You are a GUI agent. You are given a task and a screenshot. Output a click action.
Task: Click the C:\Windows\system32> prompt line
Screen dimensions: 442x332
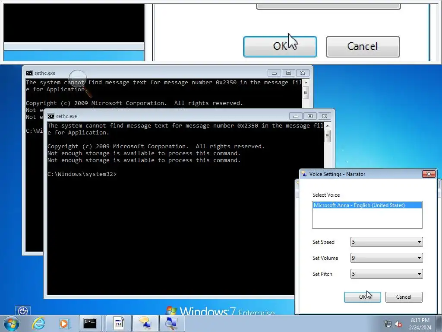[x=82, y=174]
